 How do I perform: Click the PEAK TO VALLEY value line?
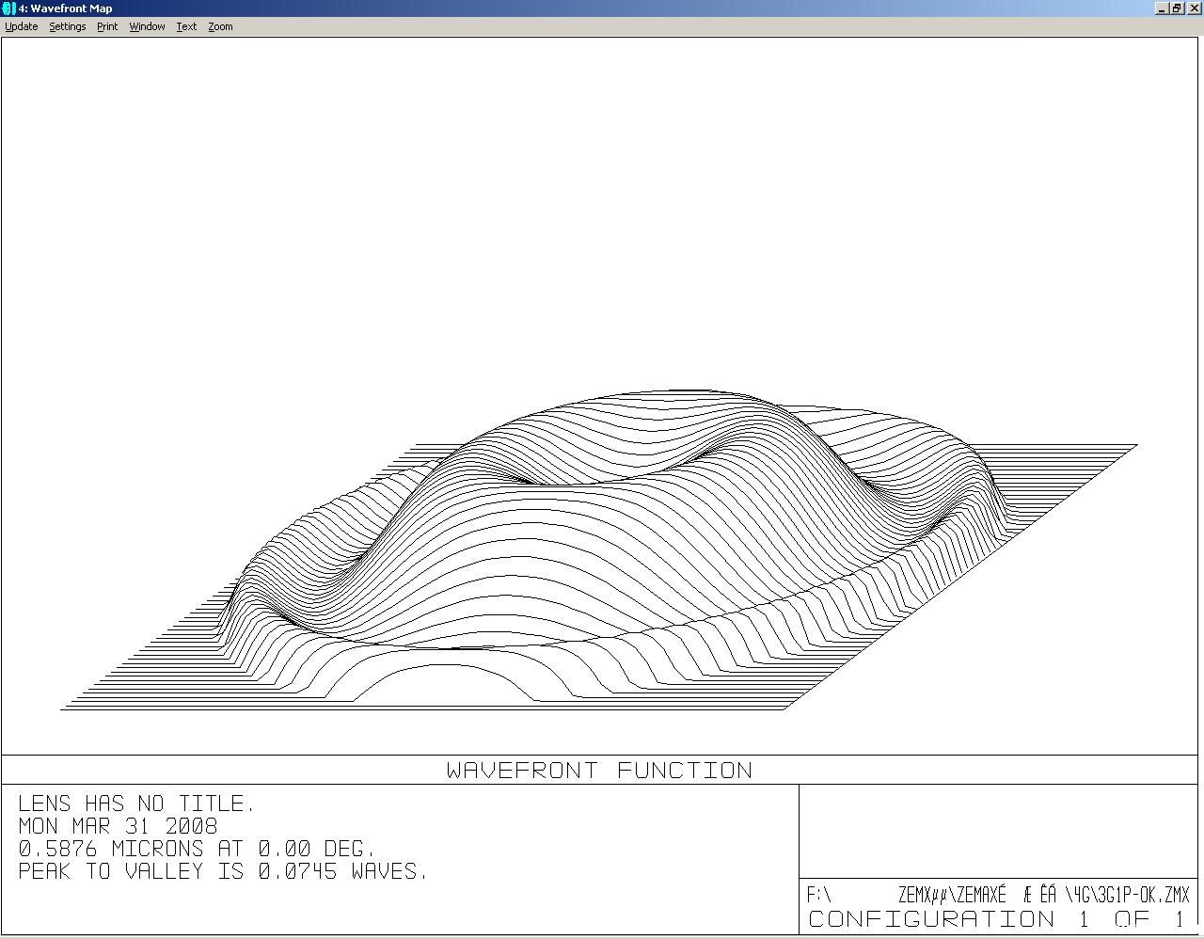pos(223,871)
